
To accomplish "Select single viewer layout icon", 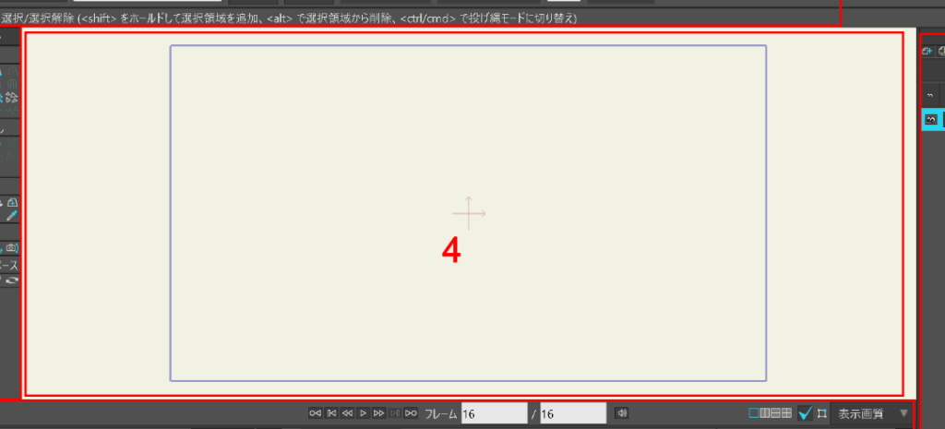I will [x=753, y=413].
